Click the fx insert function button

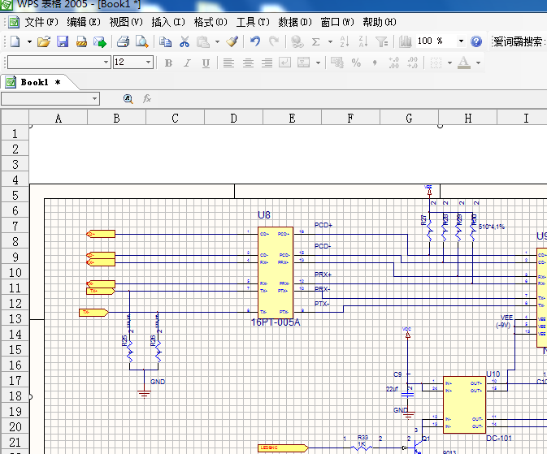(147, 98)
